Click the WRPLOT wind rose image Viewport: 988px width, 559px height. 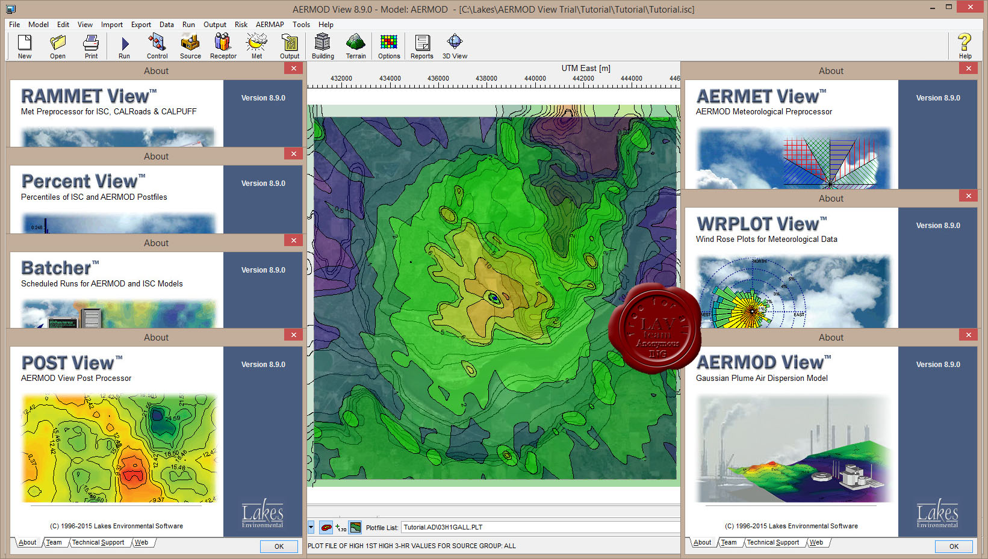pyautogui.click(x=794, y=292)
